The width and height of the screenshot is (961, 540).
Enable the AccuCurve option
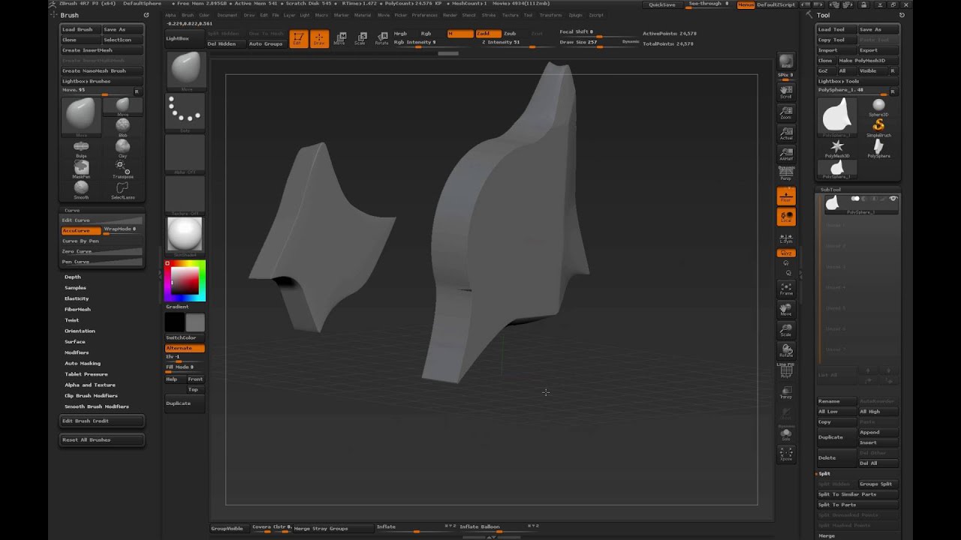pos(80,230)
